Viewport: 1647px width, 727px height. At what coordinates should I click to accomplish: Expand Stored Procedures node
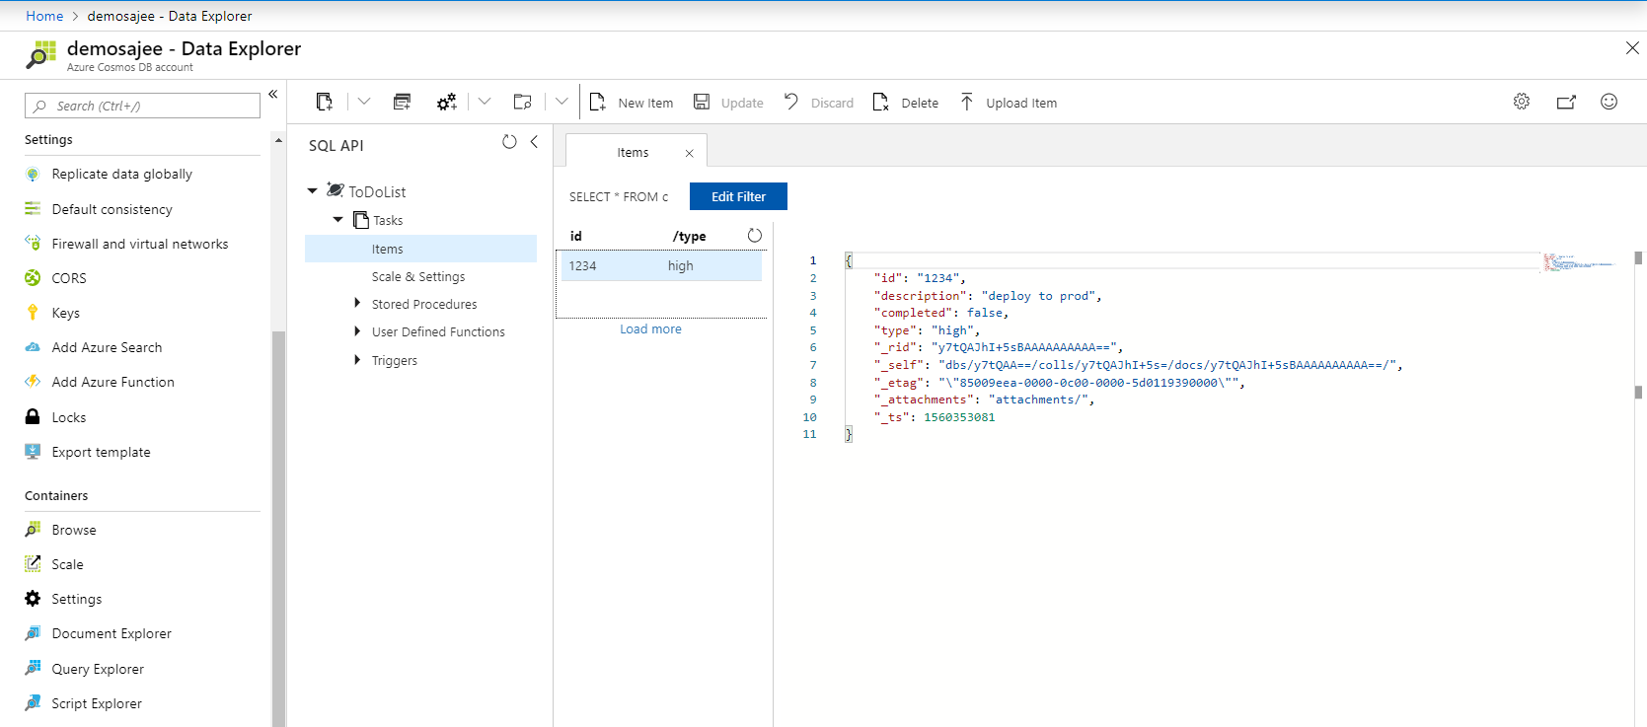(357, 304)
